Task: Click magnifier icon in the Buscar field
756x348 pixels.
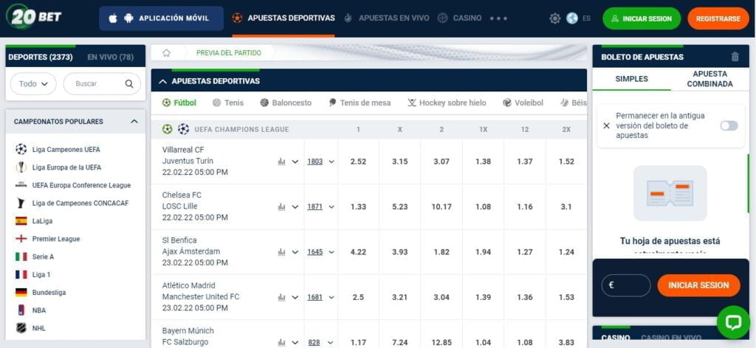Action: tap(129, 84)
